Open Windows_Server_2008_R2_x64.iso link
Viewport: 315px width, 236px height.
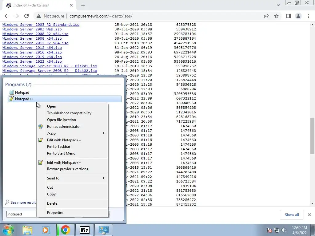(x=35, y=34)
